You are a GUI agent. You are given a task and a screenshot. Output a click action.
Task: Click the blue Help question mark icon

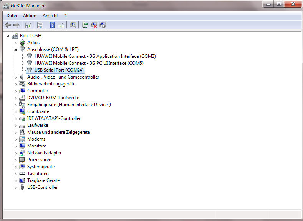[52, 25]
